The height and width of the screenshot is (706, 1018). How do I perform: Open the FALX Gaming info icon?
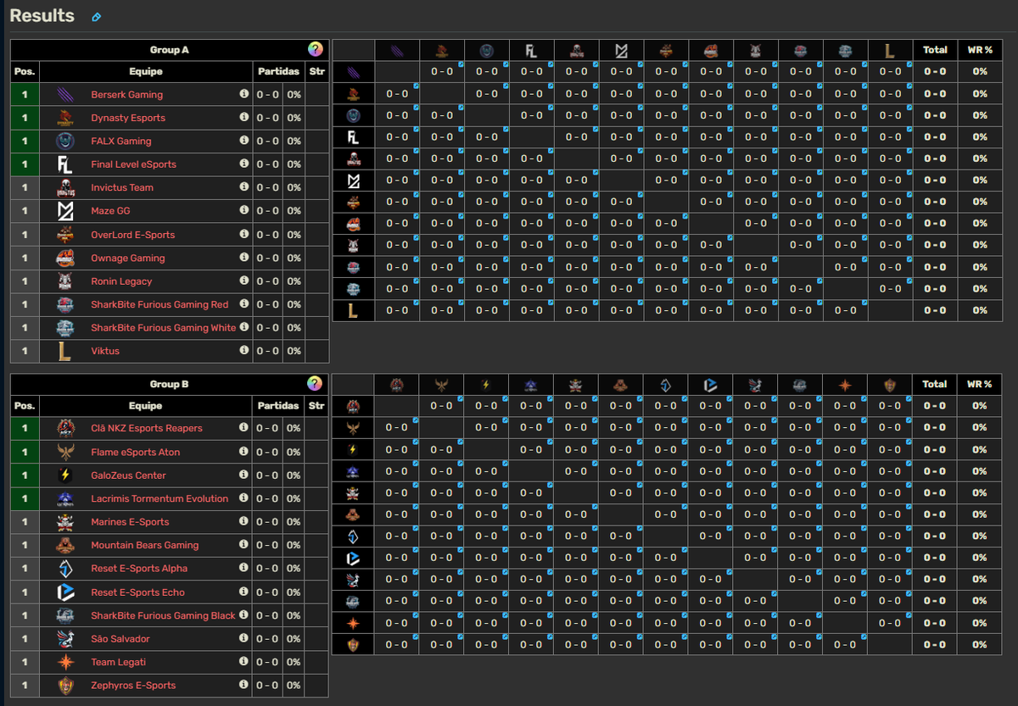click(244, 141)
